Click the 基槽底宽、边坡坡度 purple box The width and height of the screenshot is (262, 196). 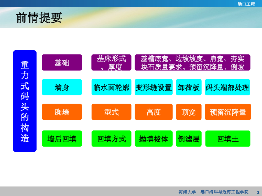pyautogui.click(x=192, y=63)
